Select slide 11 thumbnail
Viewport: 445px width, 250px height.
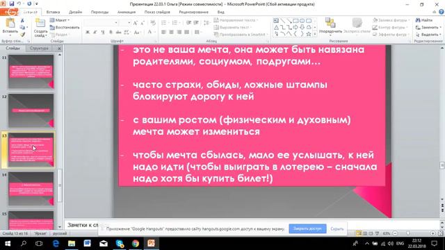pyautogui.click(x=31, y=72)
